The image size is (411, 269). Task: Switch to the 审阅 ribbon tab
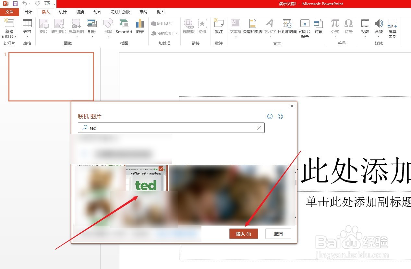143,12
